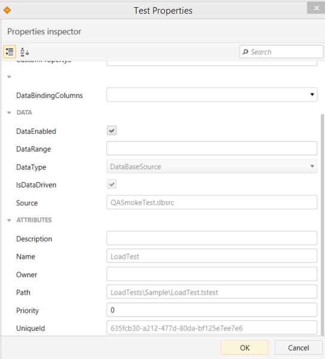The width and height of the screenshot is (325, 359).
Task: Open the DataType DataBaseSource dropdown
Action: tap(212, 167)
